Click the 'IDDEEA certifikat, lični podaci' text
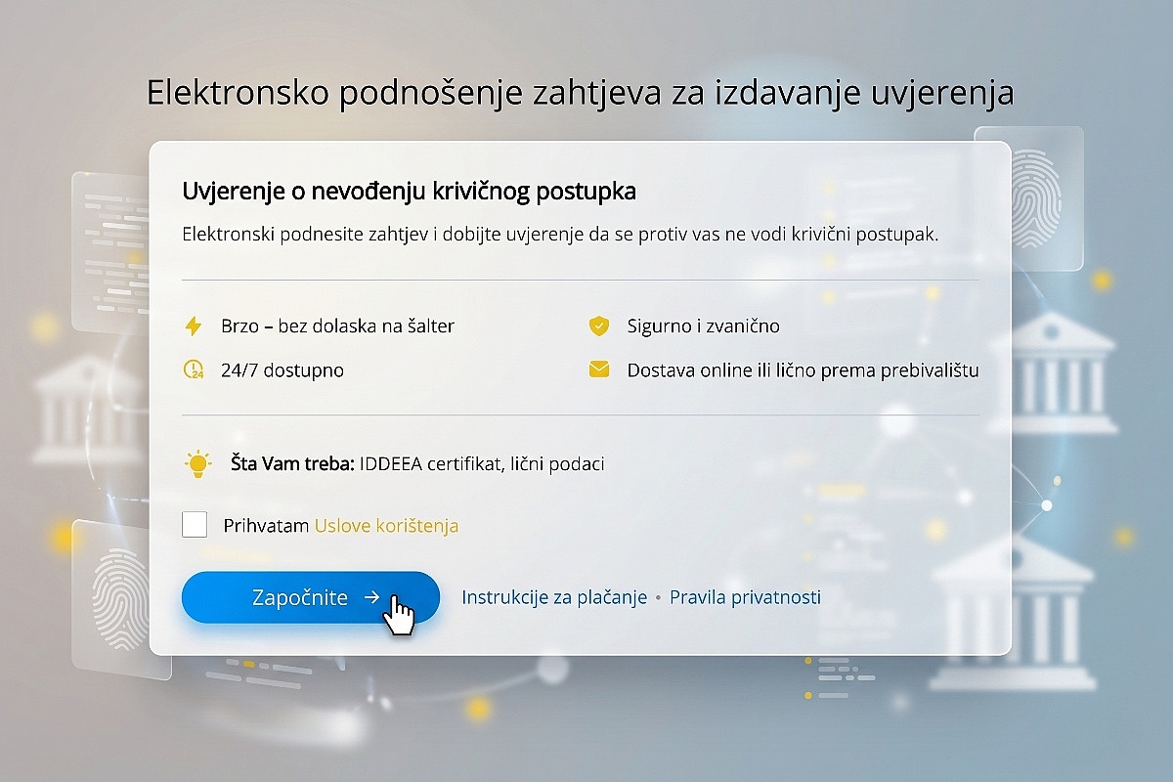 tap(482, 463)
